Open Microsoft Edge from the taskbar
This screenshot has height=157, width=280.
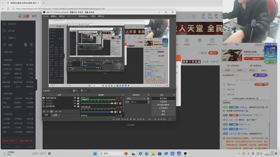147,154
